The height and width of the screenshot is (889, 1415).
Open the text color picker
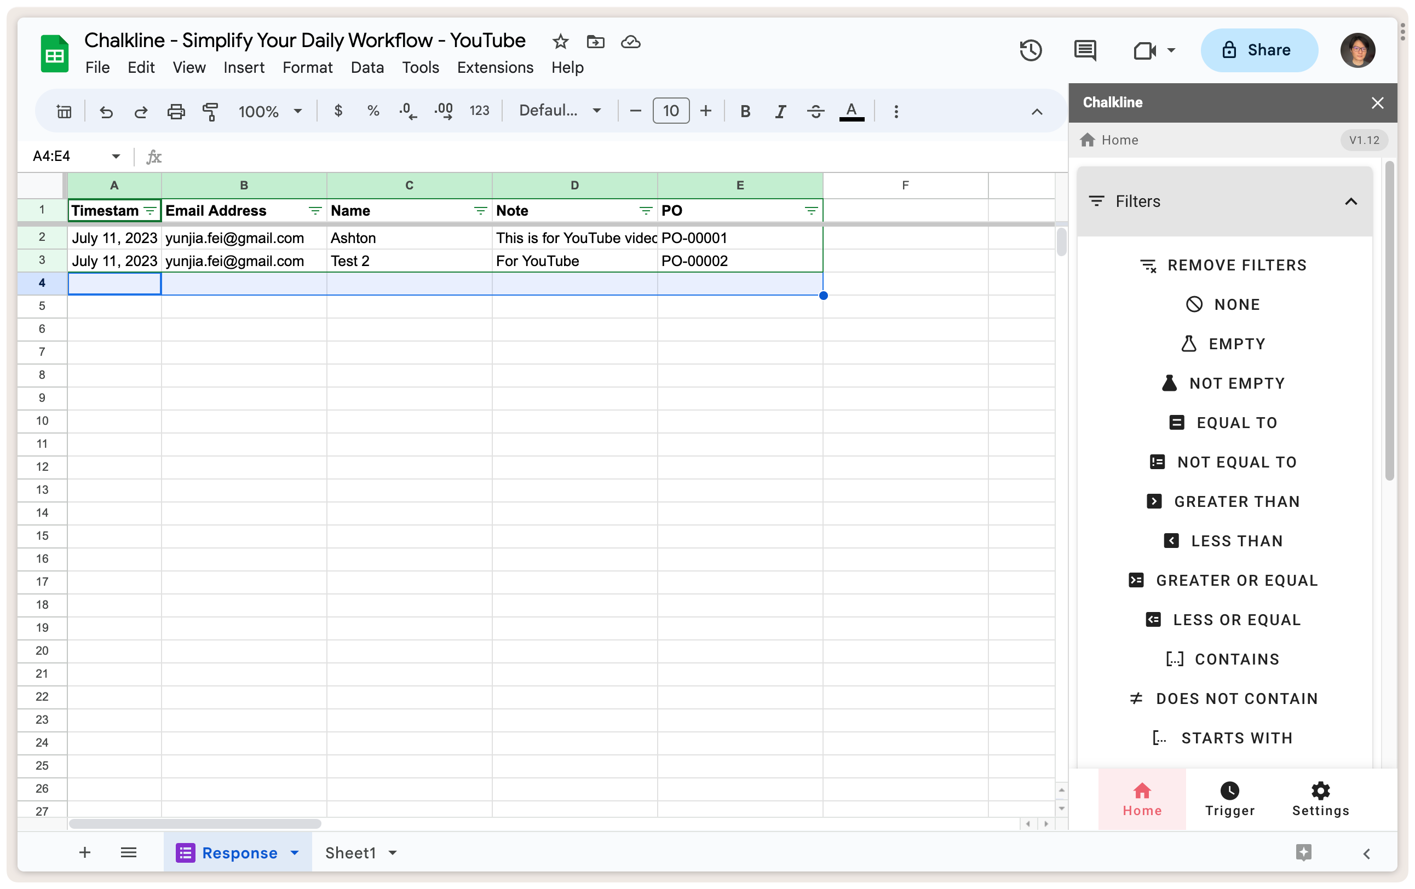click(x=851, y=111)
